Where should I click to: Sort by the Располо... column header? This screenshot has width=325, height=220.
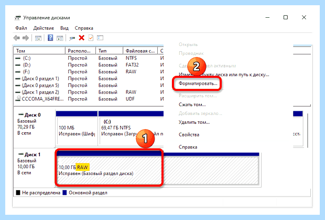[80, 51]
